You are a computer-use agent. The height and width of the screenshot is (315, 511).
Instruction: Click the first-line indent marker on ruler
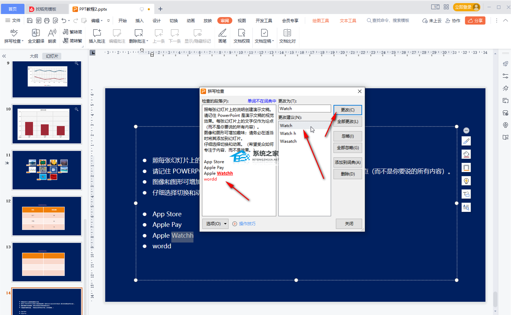coord(142,50)
